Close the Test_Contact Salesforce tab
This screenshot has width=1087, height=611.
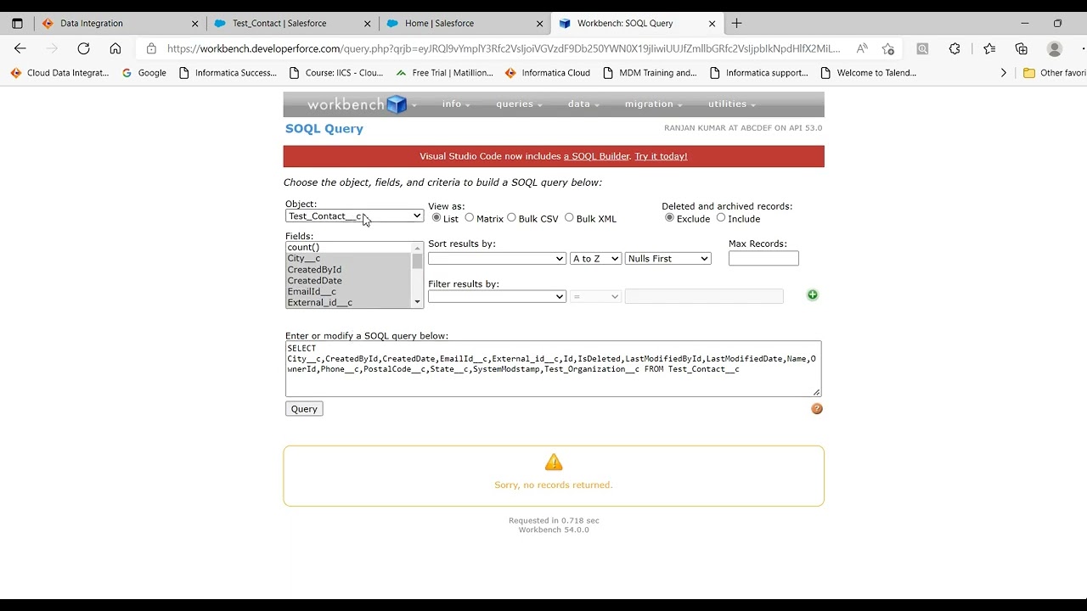click(368, 24)
